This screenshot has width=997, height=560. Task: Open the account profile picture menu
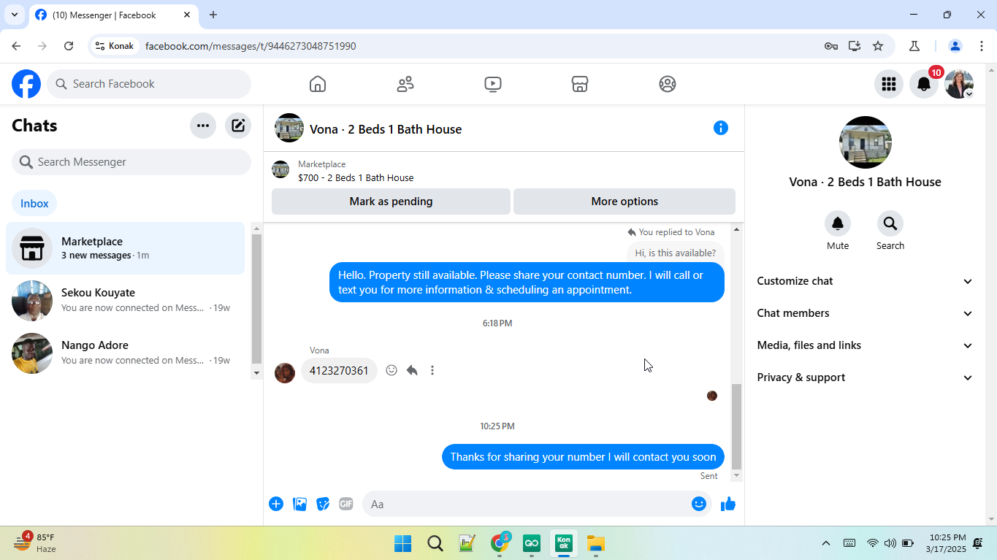coord(959,84)
